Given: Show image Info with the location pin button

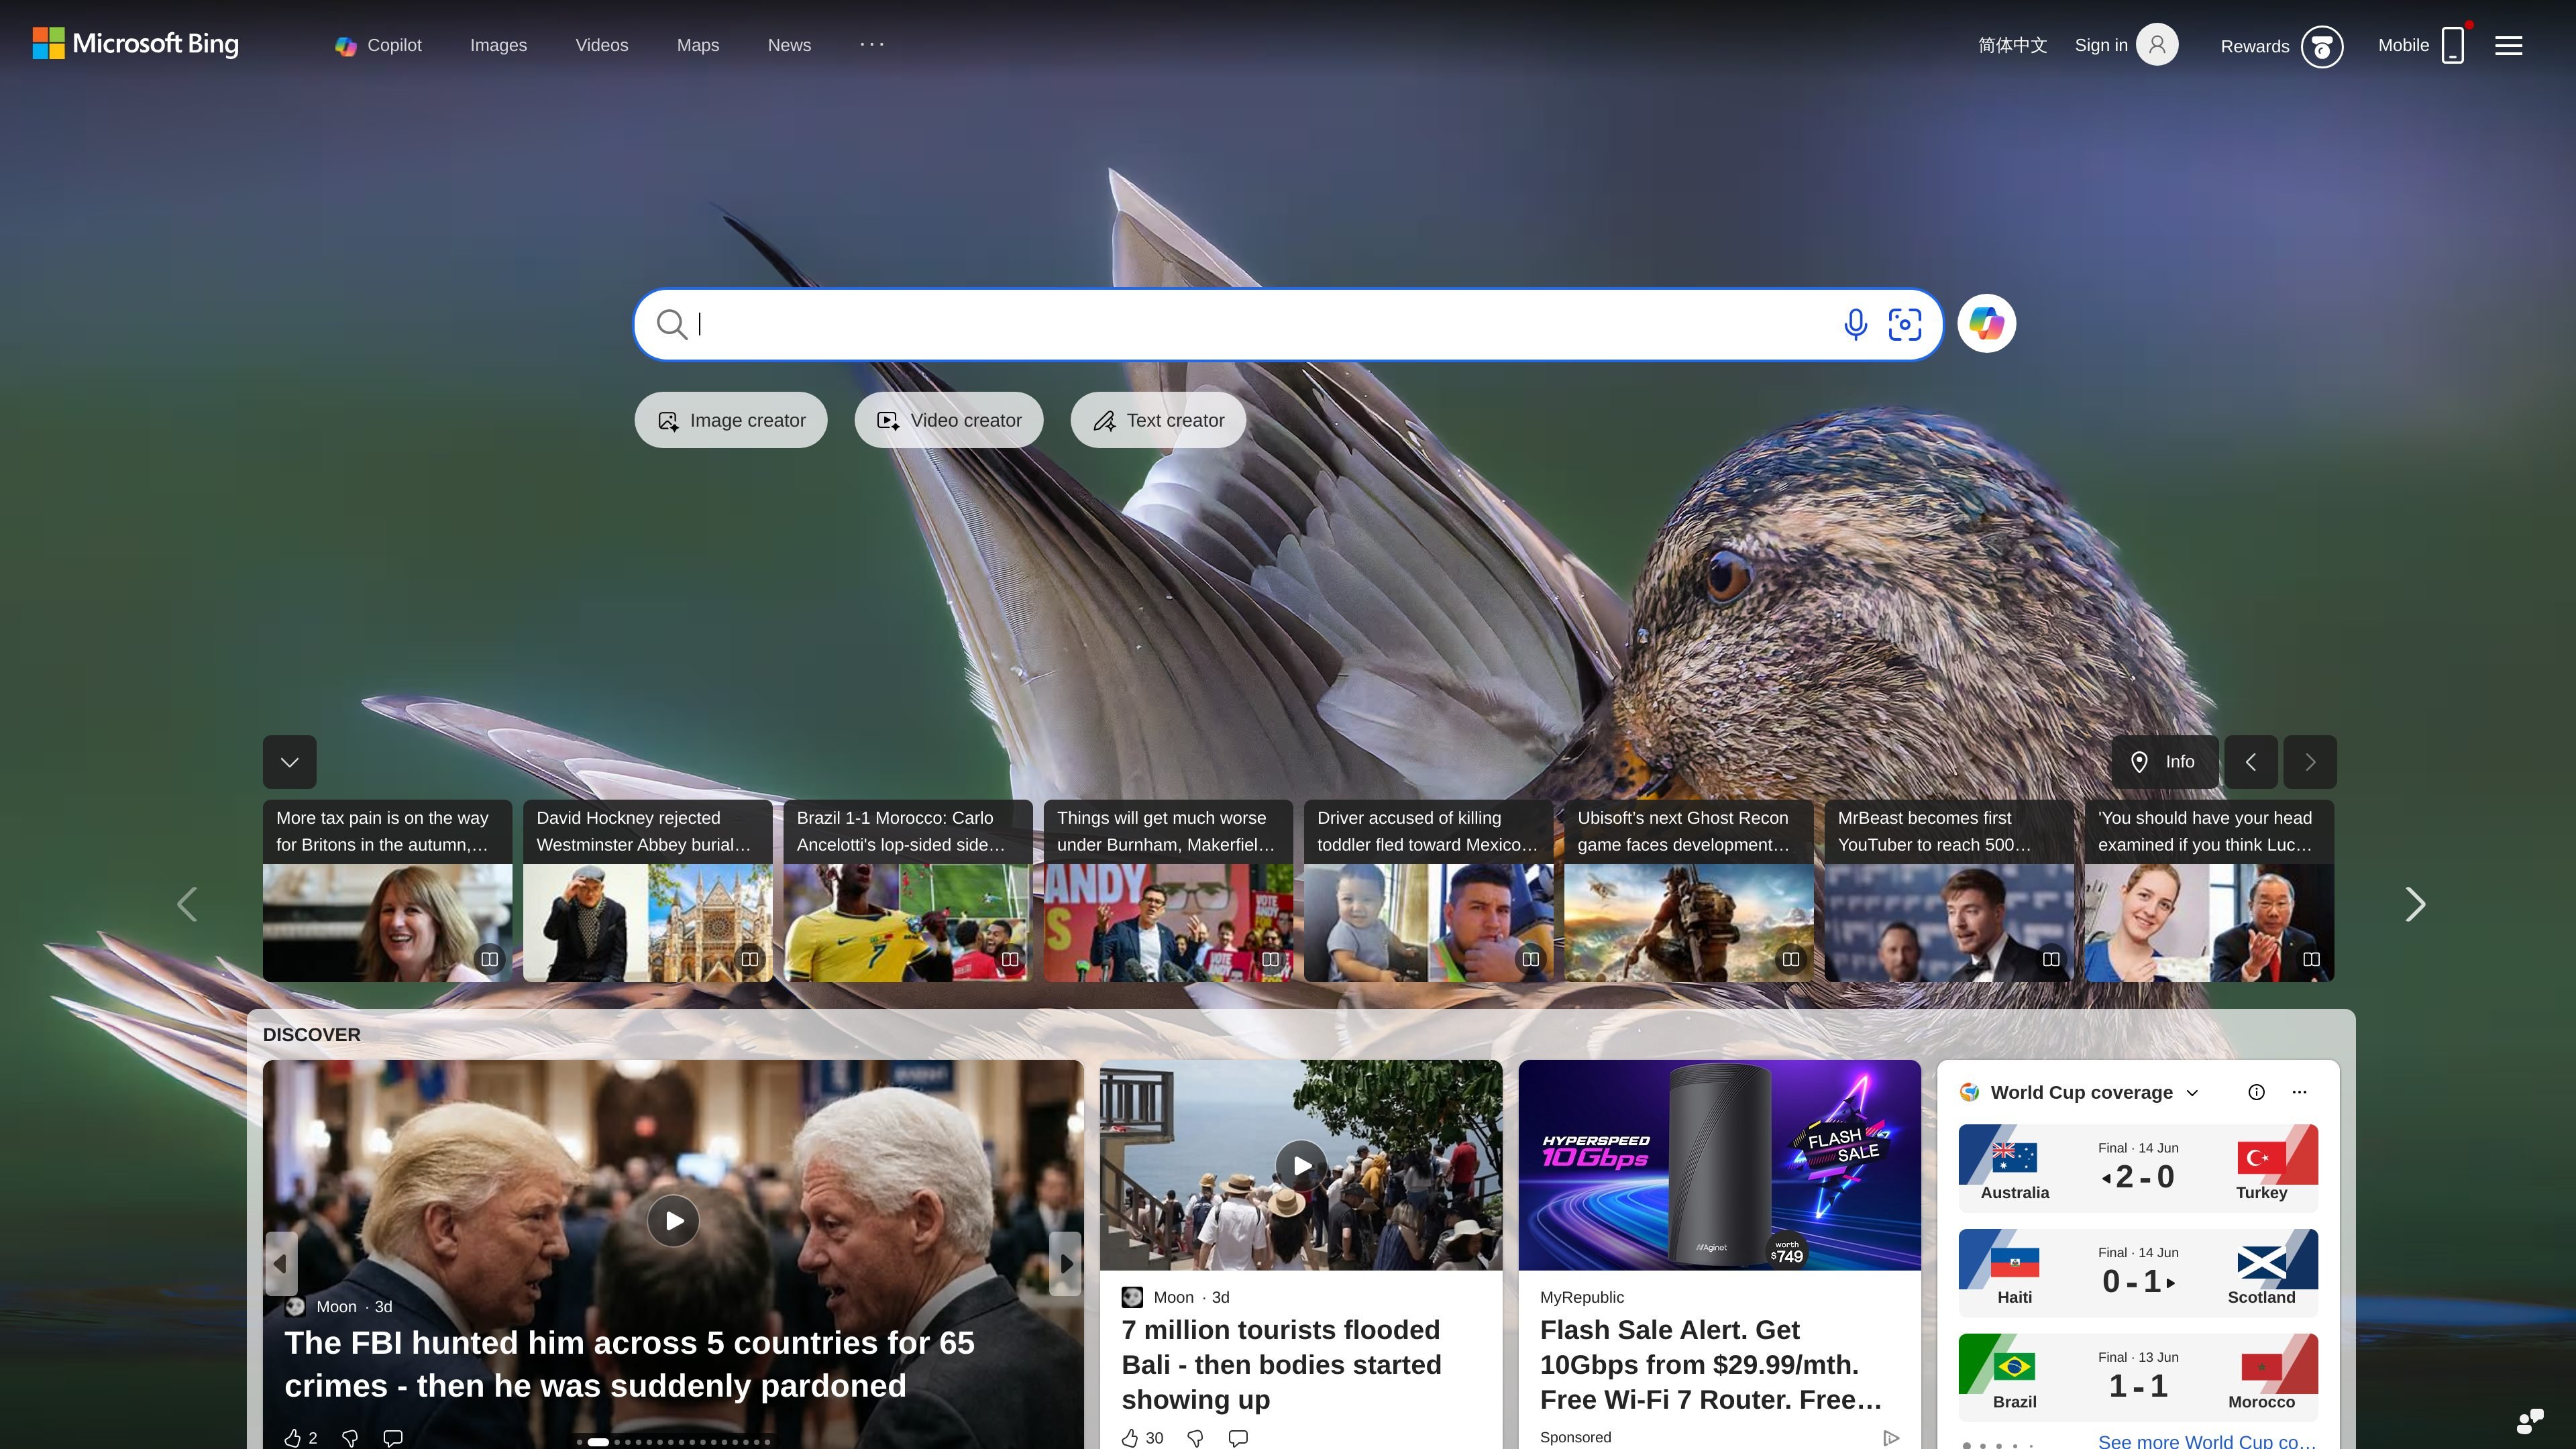Looking at the screenshot, I should [2164, 762].
